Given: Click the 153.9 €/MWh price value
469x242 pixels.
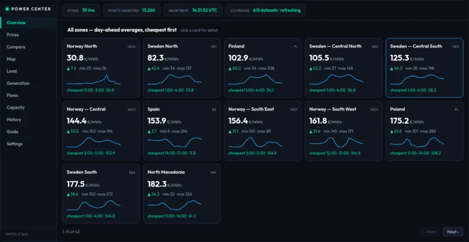Looking at the screenshot, I should click(164, 121).
